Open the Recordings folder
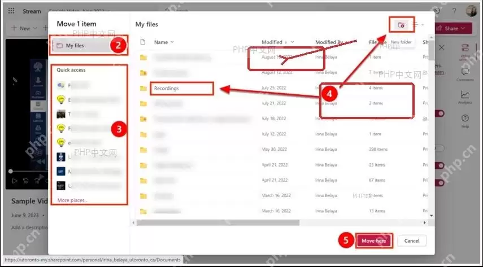 (166, 89)
